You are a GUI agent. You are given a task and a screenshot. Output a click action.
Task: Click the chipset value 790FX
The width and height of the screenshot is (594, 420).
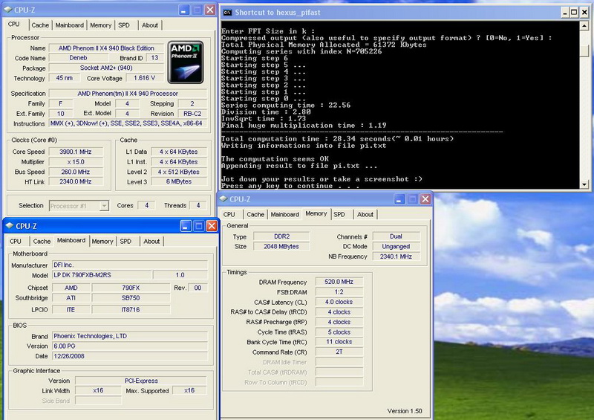tap(131, 288)
